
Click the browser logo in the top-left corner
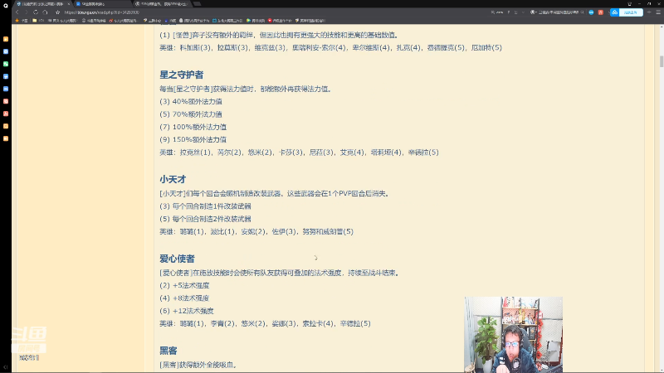[6, 6]
